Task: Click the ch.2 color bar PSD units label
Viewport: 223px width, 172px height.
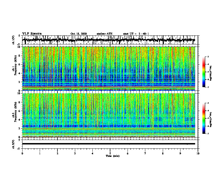Action: 211,119
